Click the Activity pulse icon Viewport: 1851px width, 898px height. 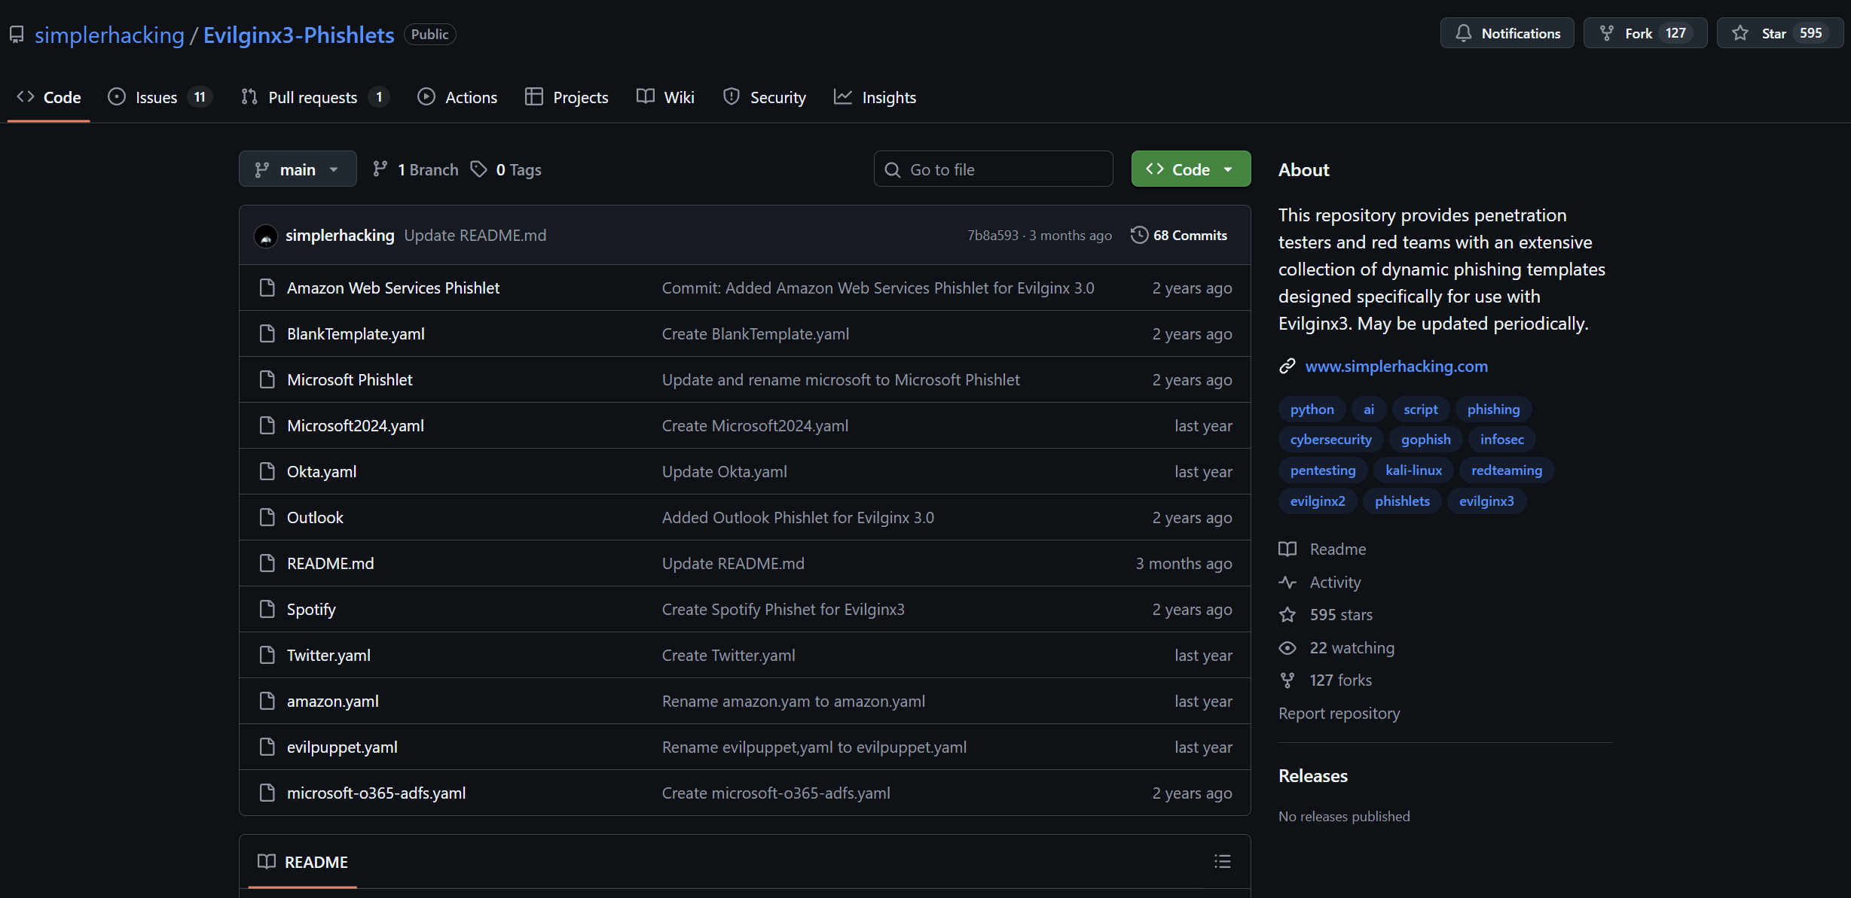pos(1287,582)
